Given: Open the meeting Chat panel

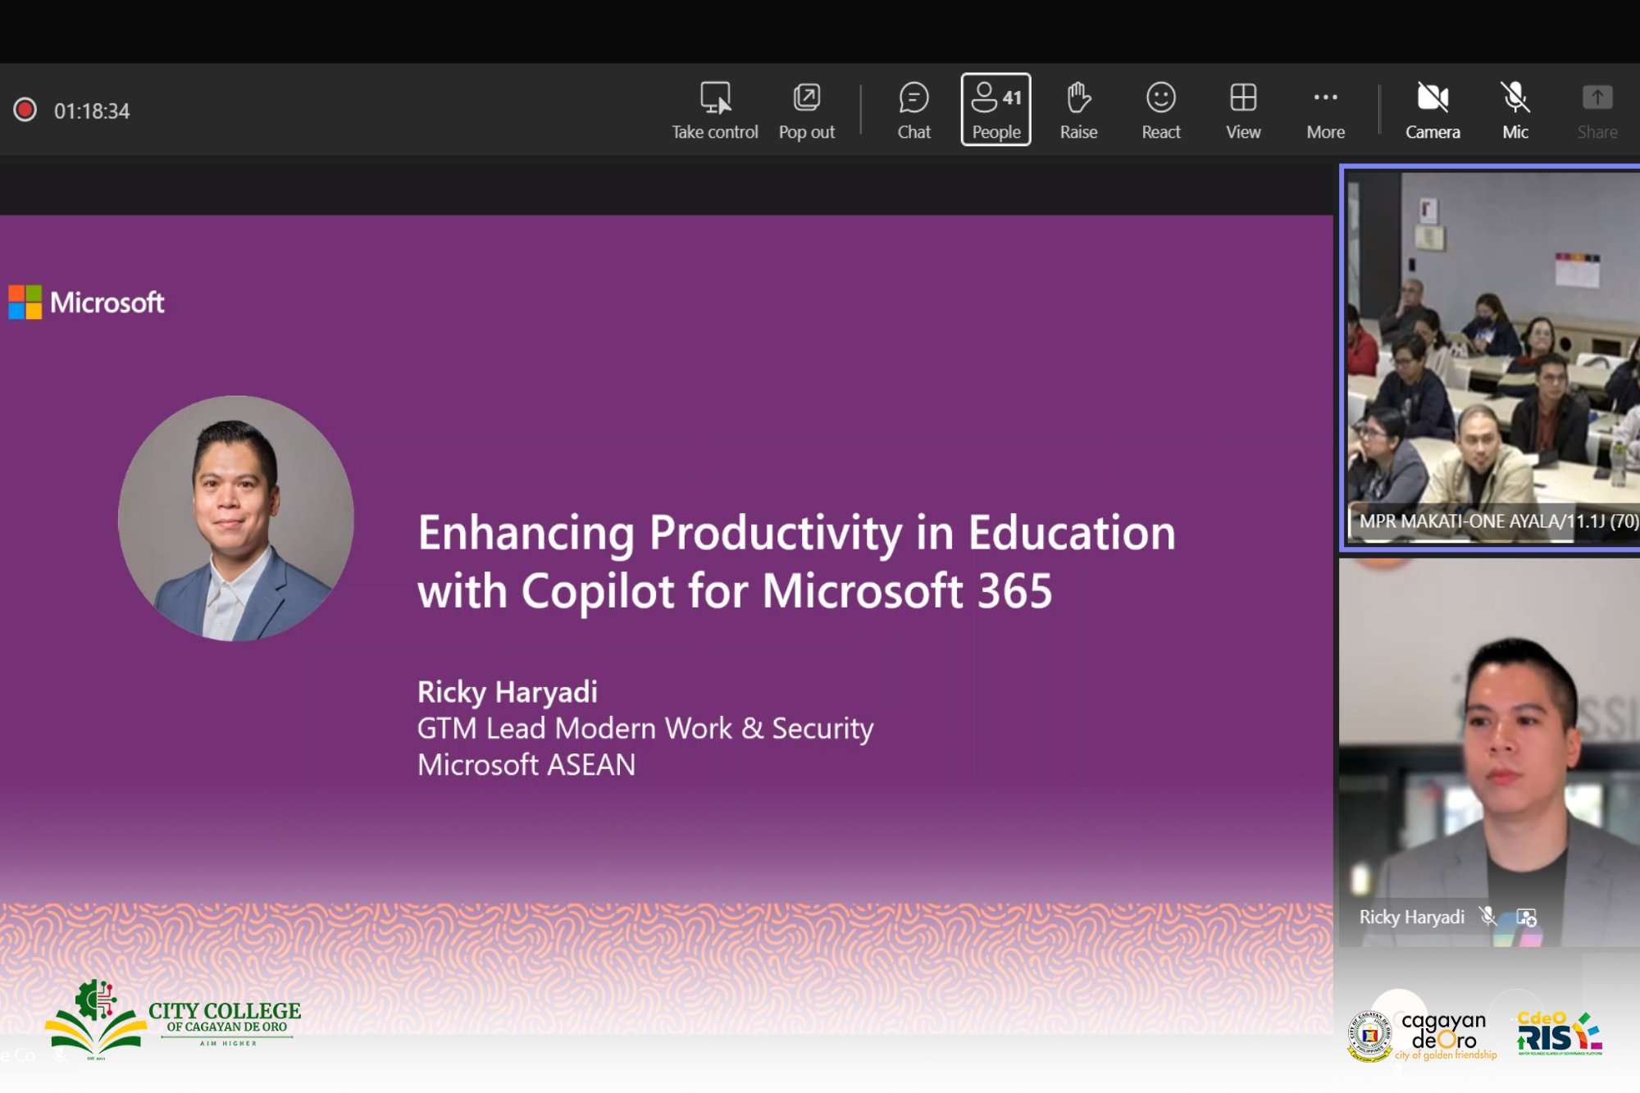Looking at the screenshot, I should (x=913, y=110).
